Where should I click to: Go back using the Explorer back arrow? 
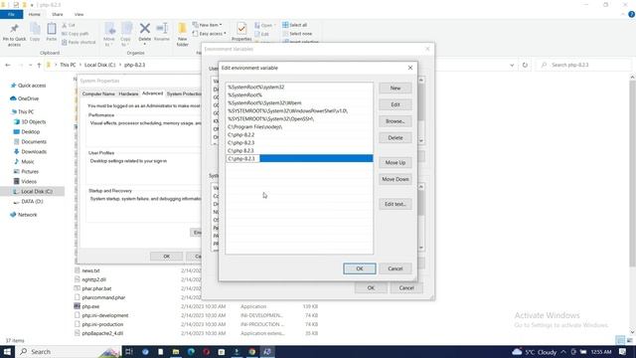click(8, 65)
